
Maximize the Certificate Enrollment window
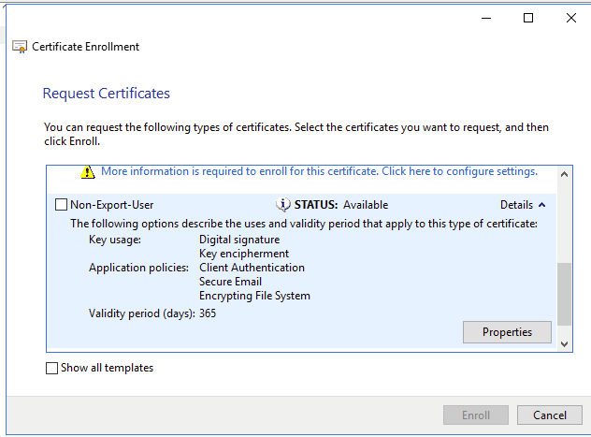tap(528, 18)
